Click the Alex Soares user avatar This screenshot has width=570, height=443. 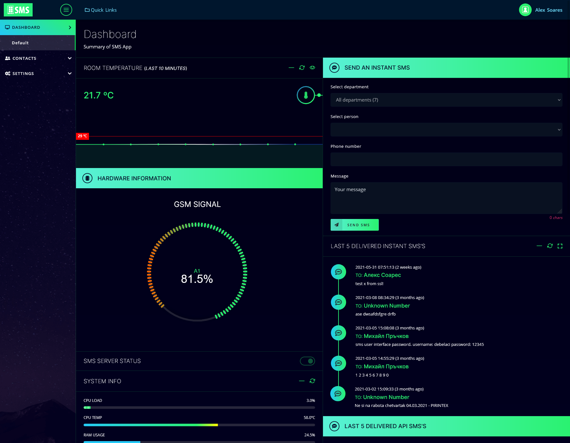pos(525,10)
